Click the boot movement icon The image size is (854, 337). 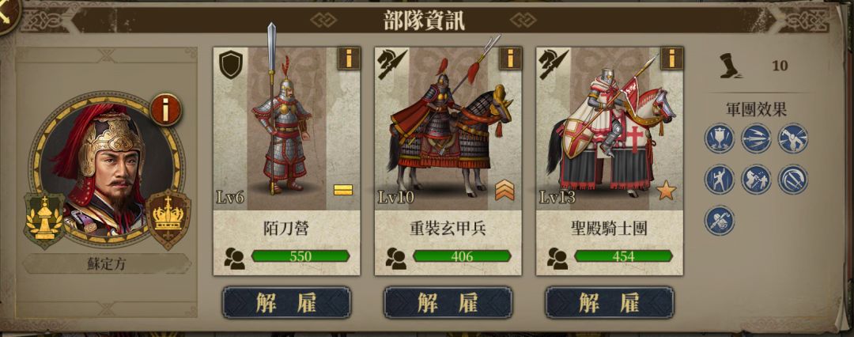pos(731,66)
